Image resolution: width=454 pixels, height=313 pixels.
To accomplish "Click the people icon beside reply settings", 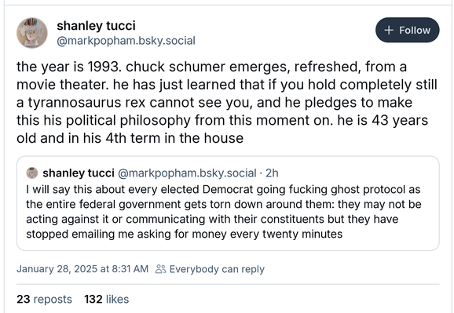I will point(160,269).
